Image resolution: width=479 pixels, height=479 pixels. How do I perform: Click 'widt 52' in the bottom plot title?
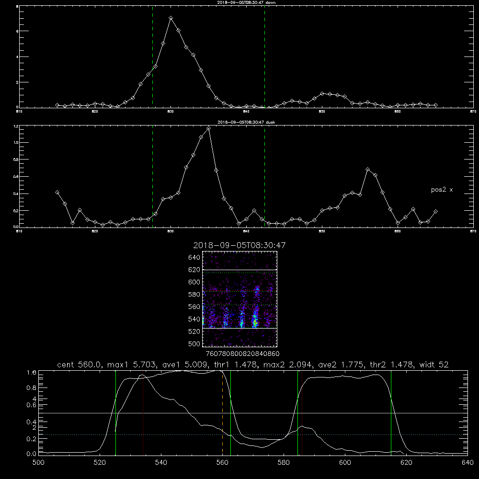click(x=433, y=365)
